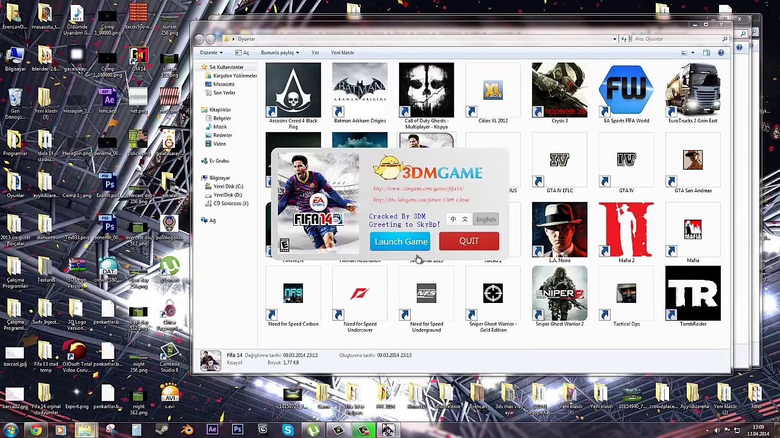Select the EuroTrucks 2 Goin East shortcut
780x438 pixels.
tap(693, 93)
